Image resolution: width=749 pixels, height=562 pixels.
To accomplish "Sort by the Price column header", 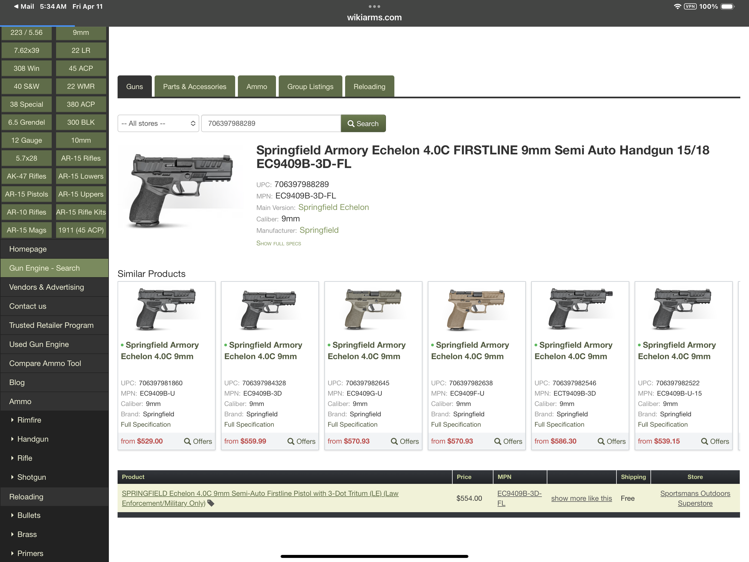I will click(x=472, y=477).
